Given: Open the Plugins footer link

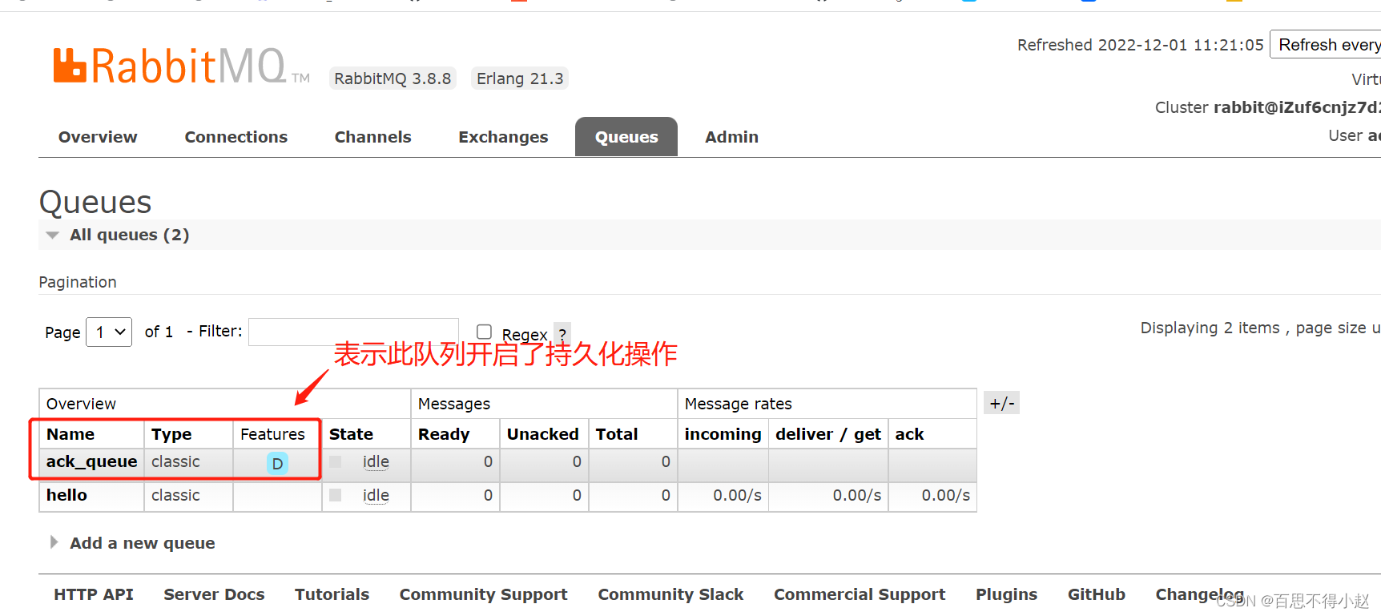Looking at the screenshot, I should [1006, 594].
